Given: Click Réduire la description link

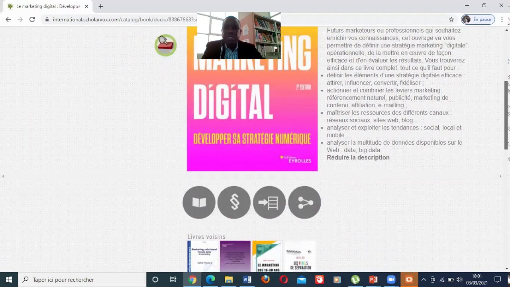Looking at the screenshot, I should coord(358,157).
